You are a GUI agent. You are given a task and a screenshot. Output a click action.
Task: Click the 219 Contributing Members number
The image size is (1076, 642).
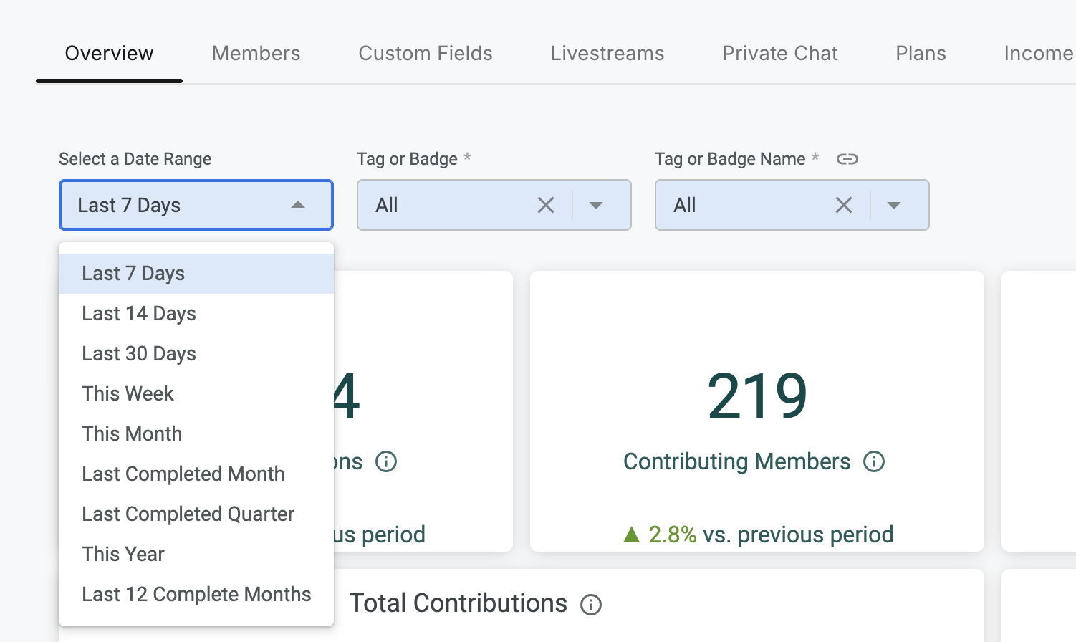pos(756,396)
